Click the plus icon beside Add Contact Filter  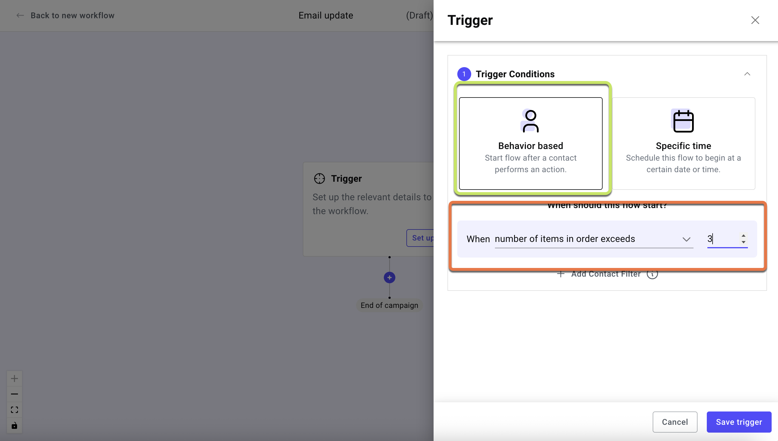560,274
